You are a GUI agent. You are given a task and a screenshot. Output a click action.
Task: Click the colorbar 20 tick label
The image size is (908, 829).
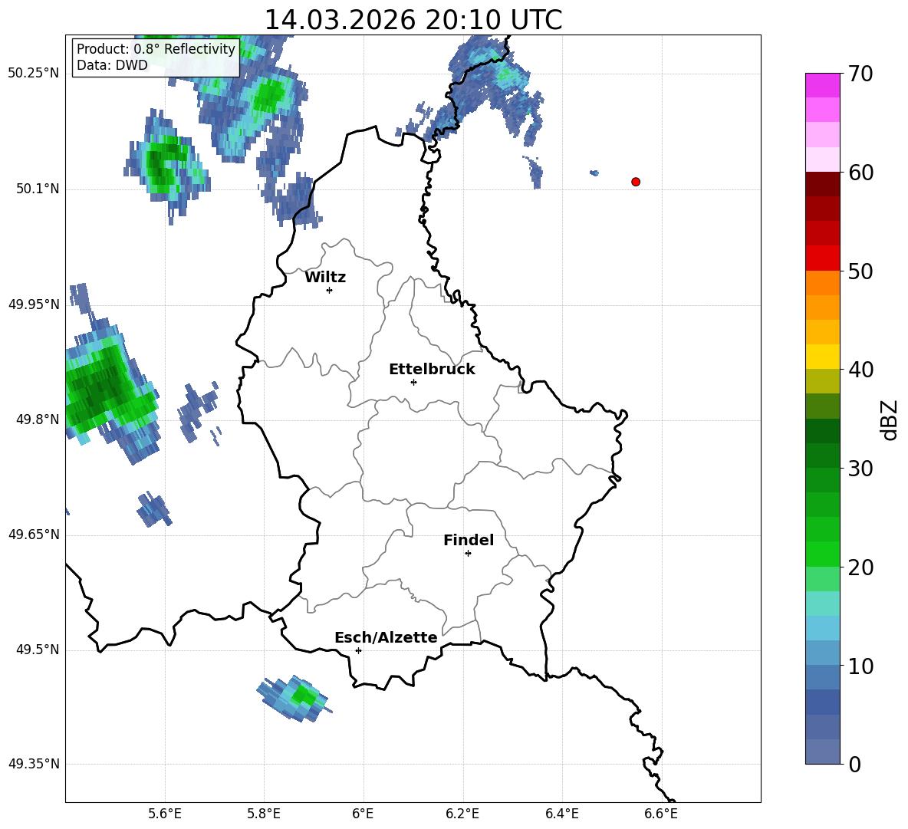(860, 567)
